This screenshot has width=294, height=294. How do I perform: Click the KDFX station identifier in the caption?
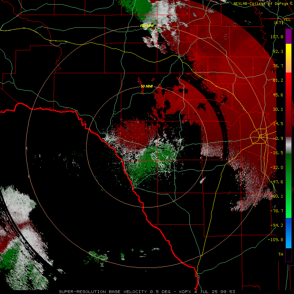186,292
